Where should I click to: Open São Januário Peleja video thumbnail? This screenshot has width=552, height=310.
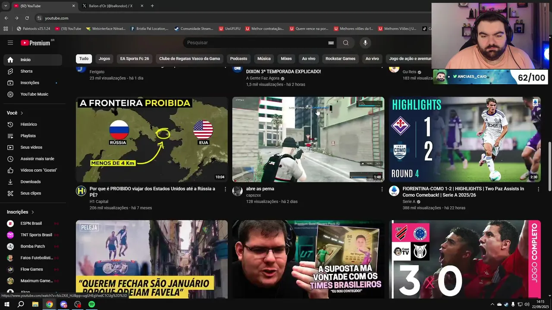pos(152,259)
